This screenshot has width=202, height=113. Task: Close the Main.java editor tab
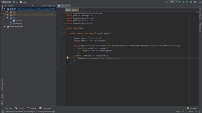(x=69, y=6)
